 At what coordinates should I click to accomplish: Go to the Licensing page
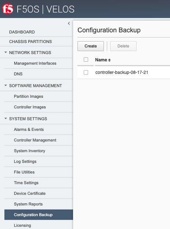pos(22,225)
